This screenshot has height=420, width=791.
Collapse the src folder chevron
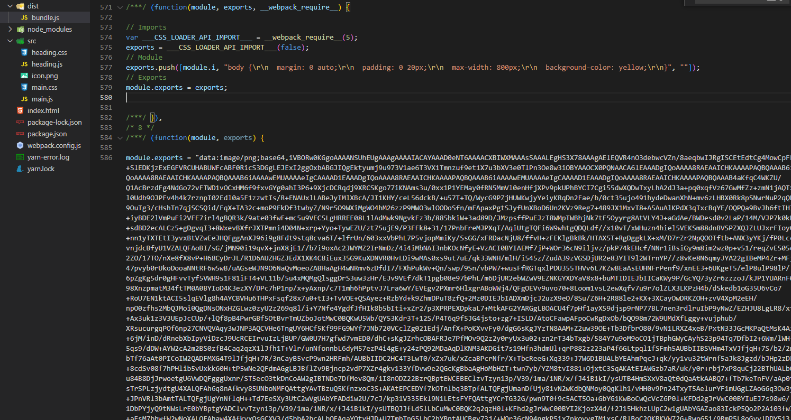[x=10, y=41]
